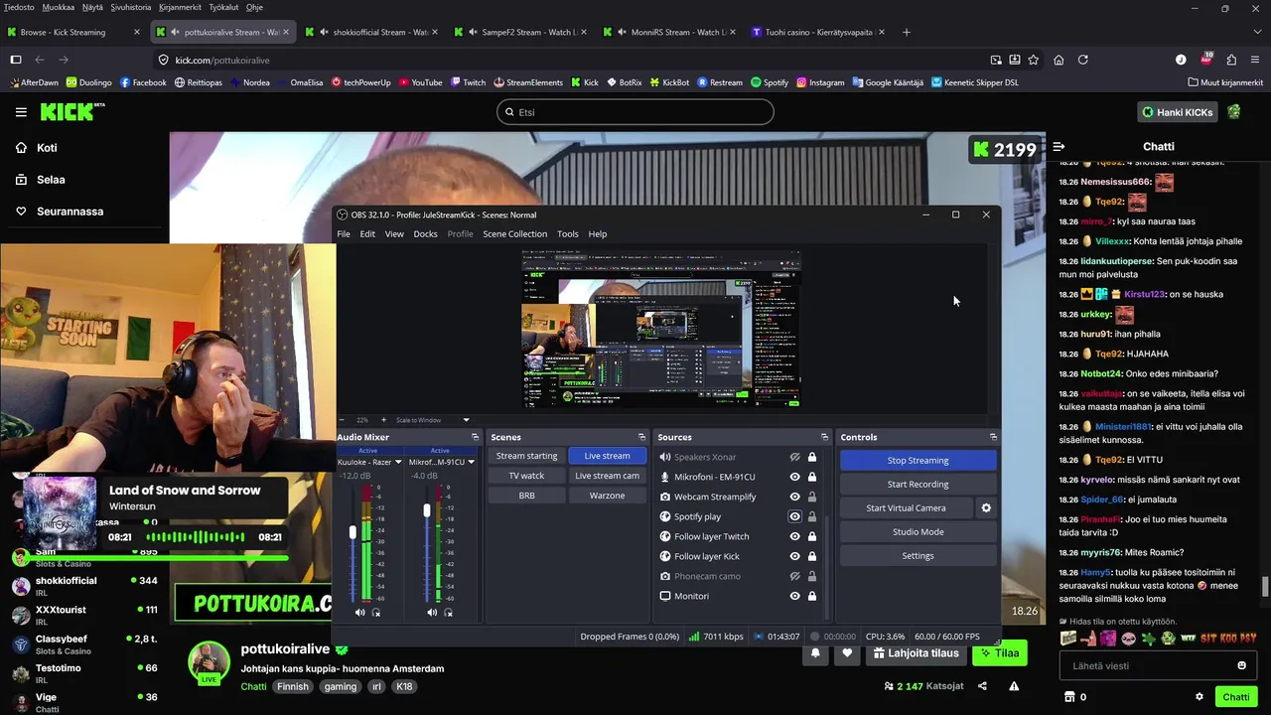Pop out the Controls dock
The height and width of the screenshot is (715, 1271).
pos(993,437)
